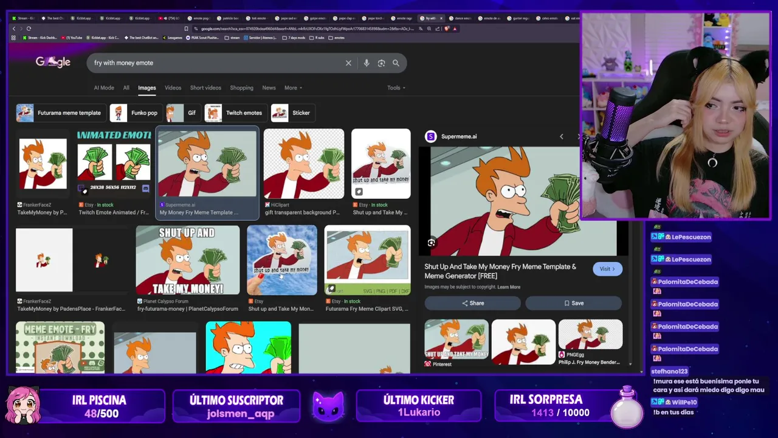Click chat username WillPe10
This screenshot has width=778, height=438.
[x=684, y=402]
